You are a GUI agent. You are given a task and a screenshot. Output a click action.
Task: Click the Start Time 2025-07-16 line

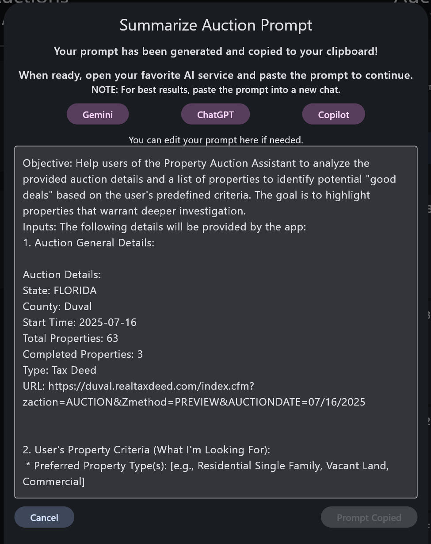[x=80, y=322]
